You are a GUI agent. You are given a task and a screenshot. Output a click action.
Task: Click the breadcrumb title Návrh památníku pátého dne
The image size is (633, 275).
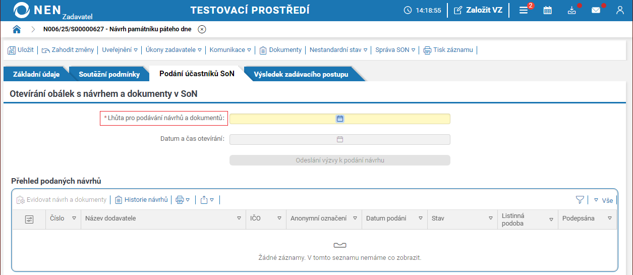pyautogui.click(x=149, y=29)
